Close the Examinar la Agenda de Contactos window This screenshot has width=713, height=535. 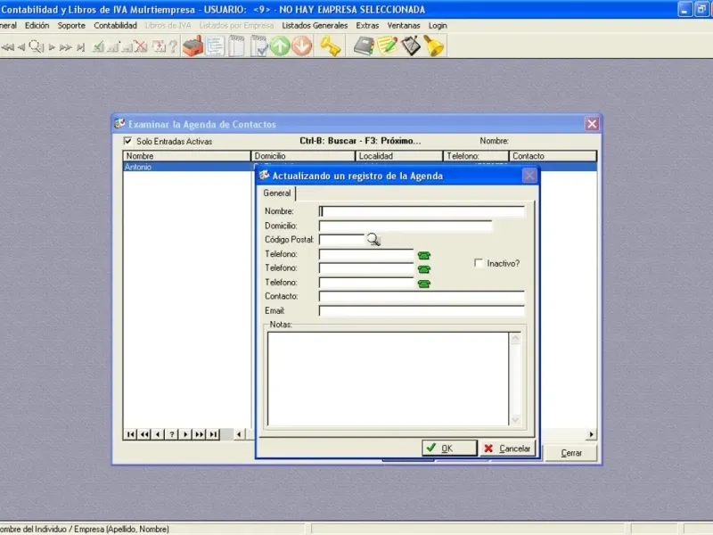point(592,124)
